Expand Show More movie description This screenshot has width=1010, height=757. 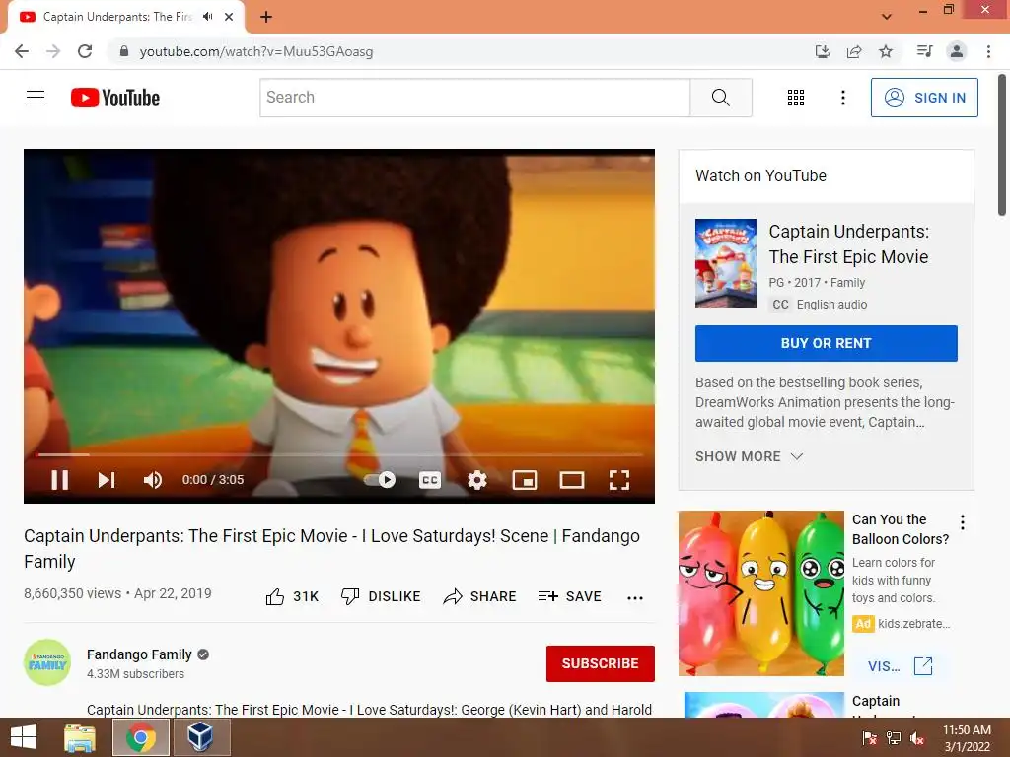[750, 456]
